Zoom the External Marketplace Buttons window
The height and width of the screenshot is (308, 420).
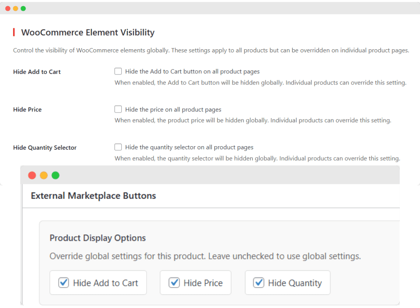tap(55, 175)
